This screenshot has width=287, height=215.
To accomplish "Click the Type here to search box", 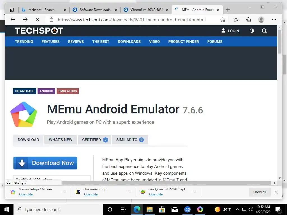I will 58,209.
